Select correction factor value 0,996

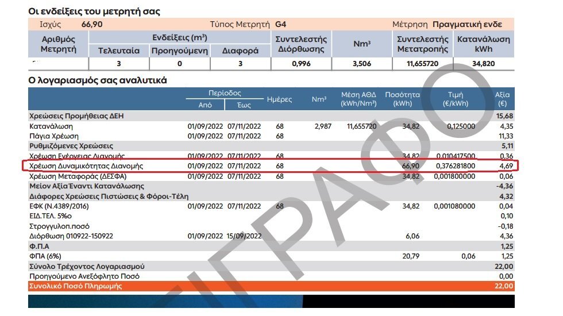301,64
